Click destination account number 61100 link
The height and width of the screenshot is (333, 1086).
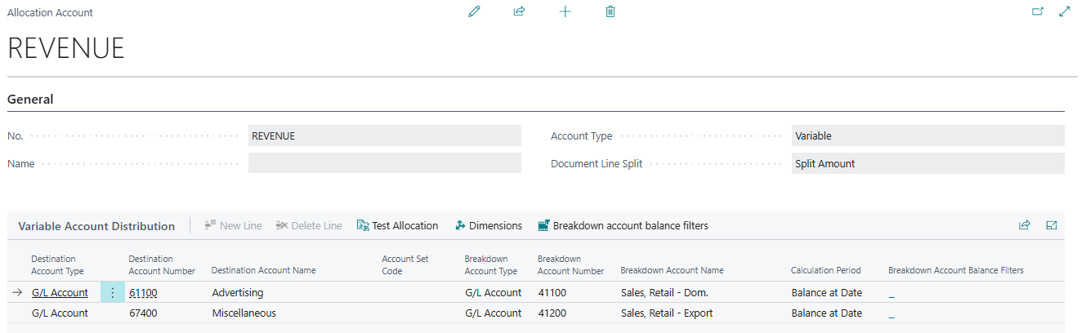(x=143, y=292)
